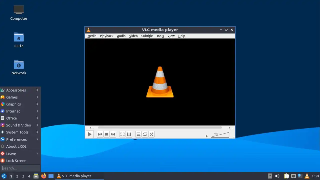Switch to workspace 1

(11, 176)
